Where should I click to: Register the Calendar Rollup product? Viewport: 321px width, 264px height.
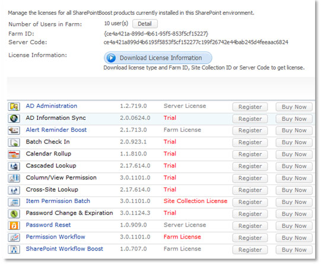(250, 154)
